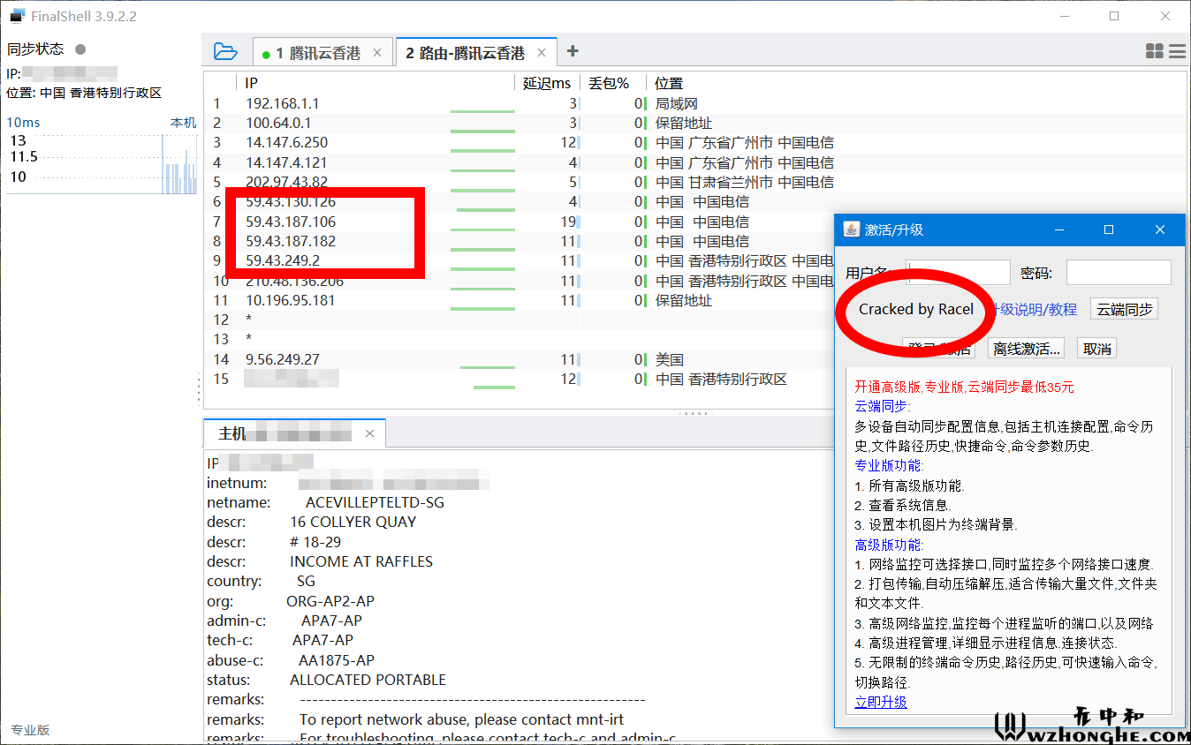Minimize the 激活/升级 dialog

pos(1058,230)
